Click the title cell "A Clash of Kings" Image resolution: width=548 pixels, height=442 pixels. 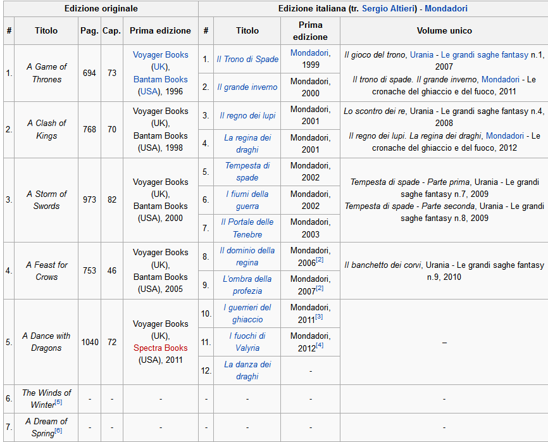click(46, 129)
